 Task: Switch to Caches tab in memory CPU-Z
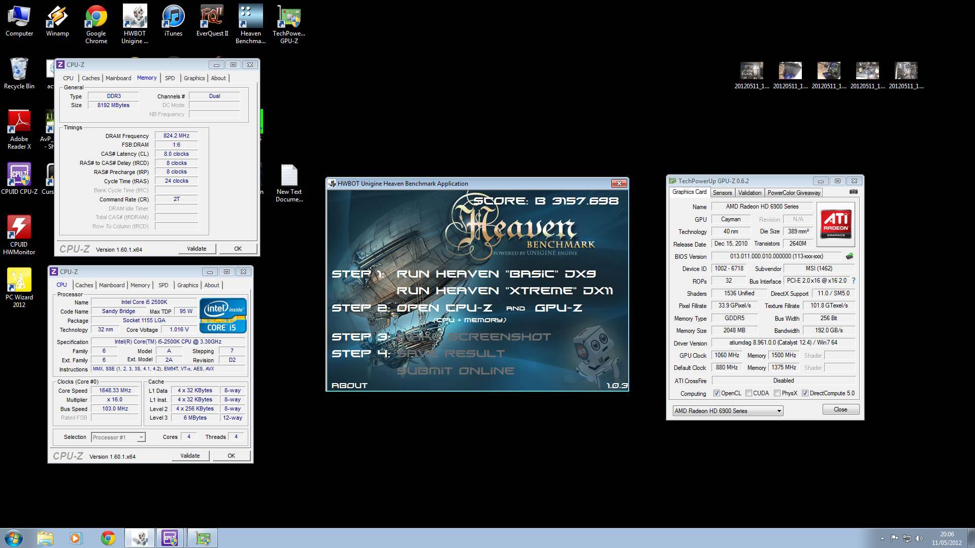point(91,78)
